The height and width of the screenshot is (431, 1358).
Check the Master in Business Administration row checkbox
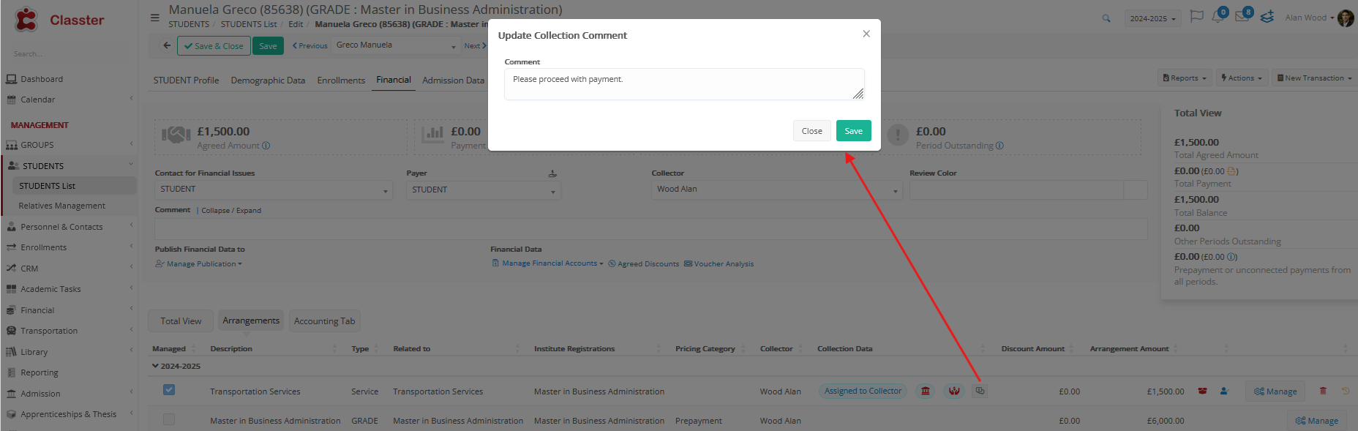169,419
